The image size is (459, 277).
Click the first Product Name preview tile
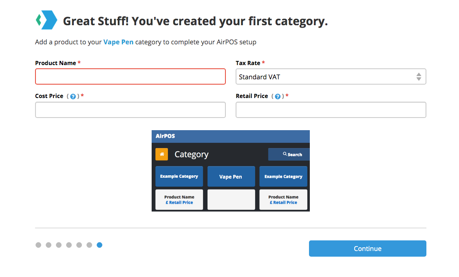tap(179, 200)
